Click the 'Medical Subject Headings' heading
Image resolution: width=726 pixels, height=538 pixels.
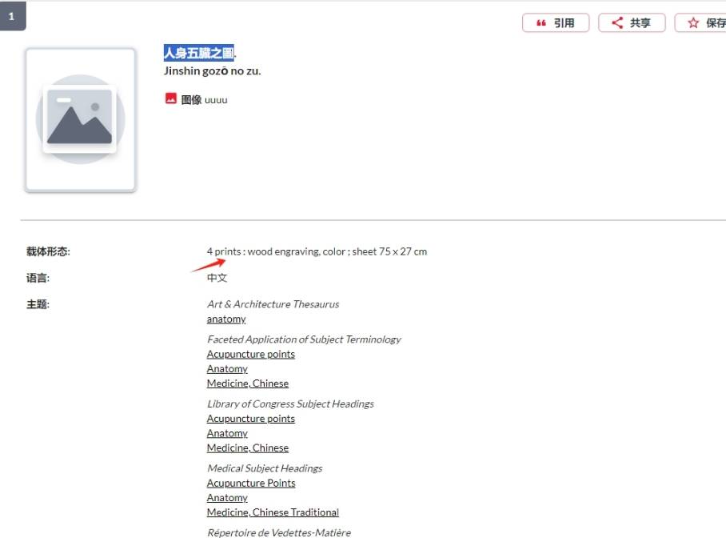pyautogui.click(x=265, y=468)
